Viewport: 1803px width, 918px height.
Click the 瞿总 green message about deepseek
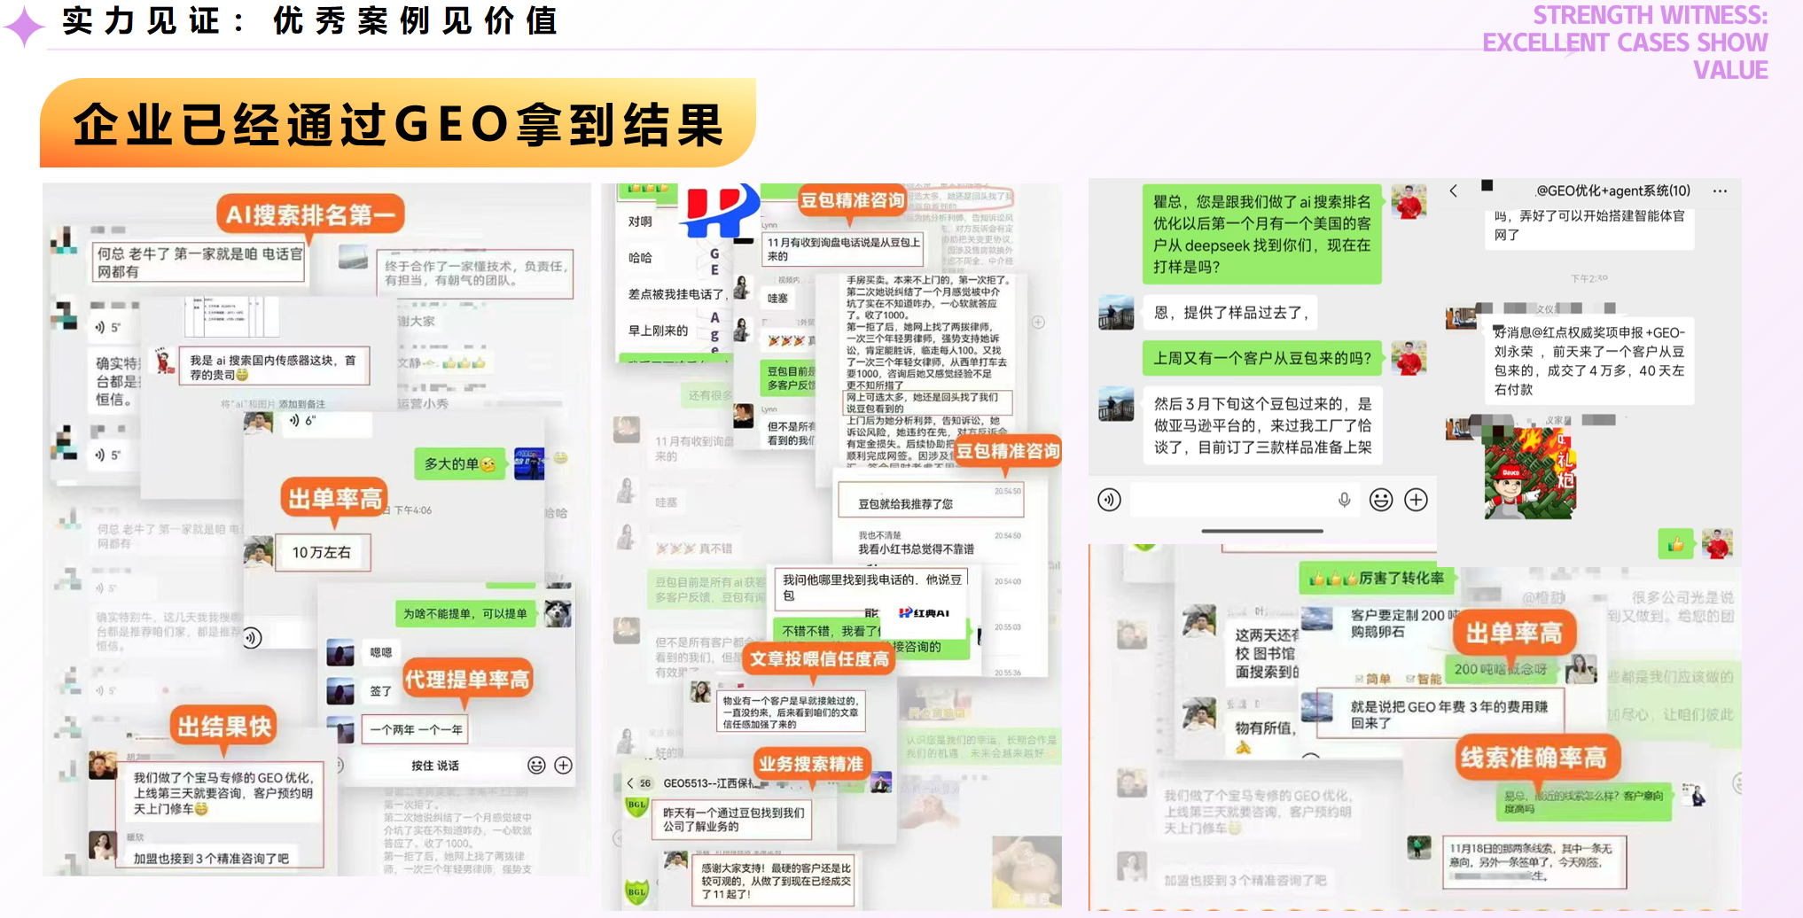pyautogui.click(x=1262, y=234)
